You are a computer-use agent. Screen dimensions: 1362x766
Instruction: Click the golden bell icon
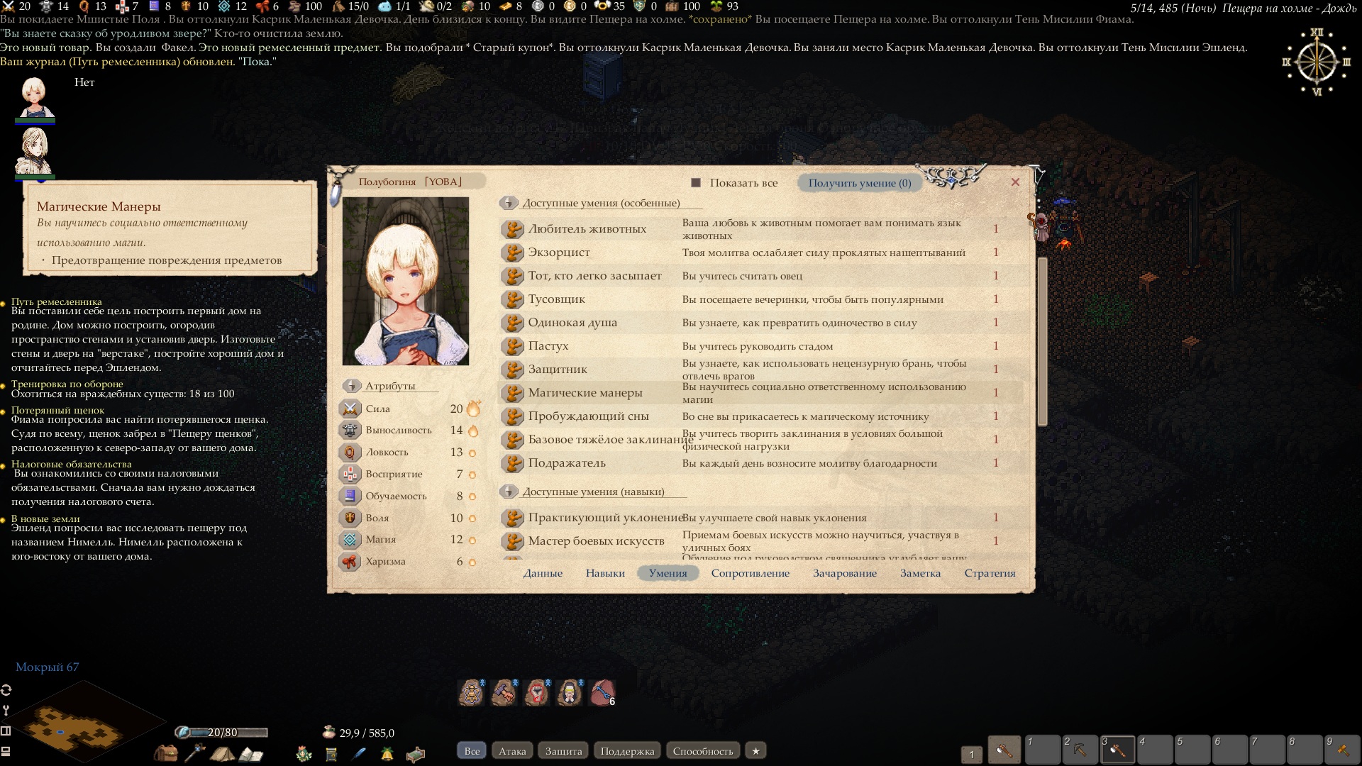pos(387,753)
